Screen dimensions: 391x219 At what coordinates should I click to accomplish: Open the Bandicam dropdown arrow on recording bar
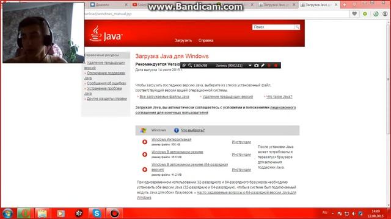point(250,65)
